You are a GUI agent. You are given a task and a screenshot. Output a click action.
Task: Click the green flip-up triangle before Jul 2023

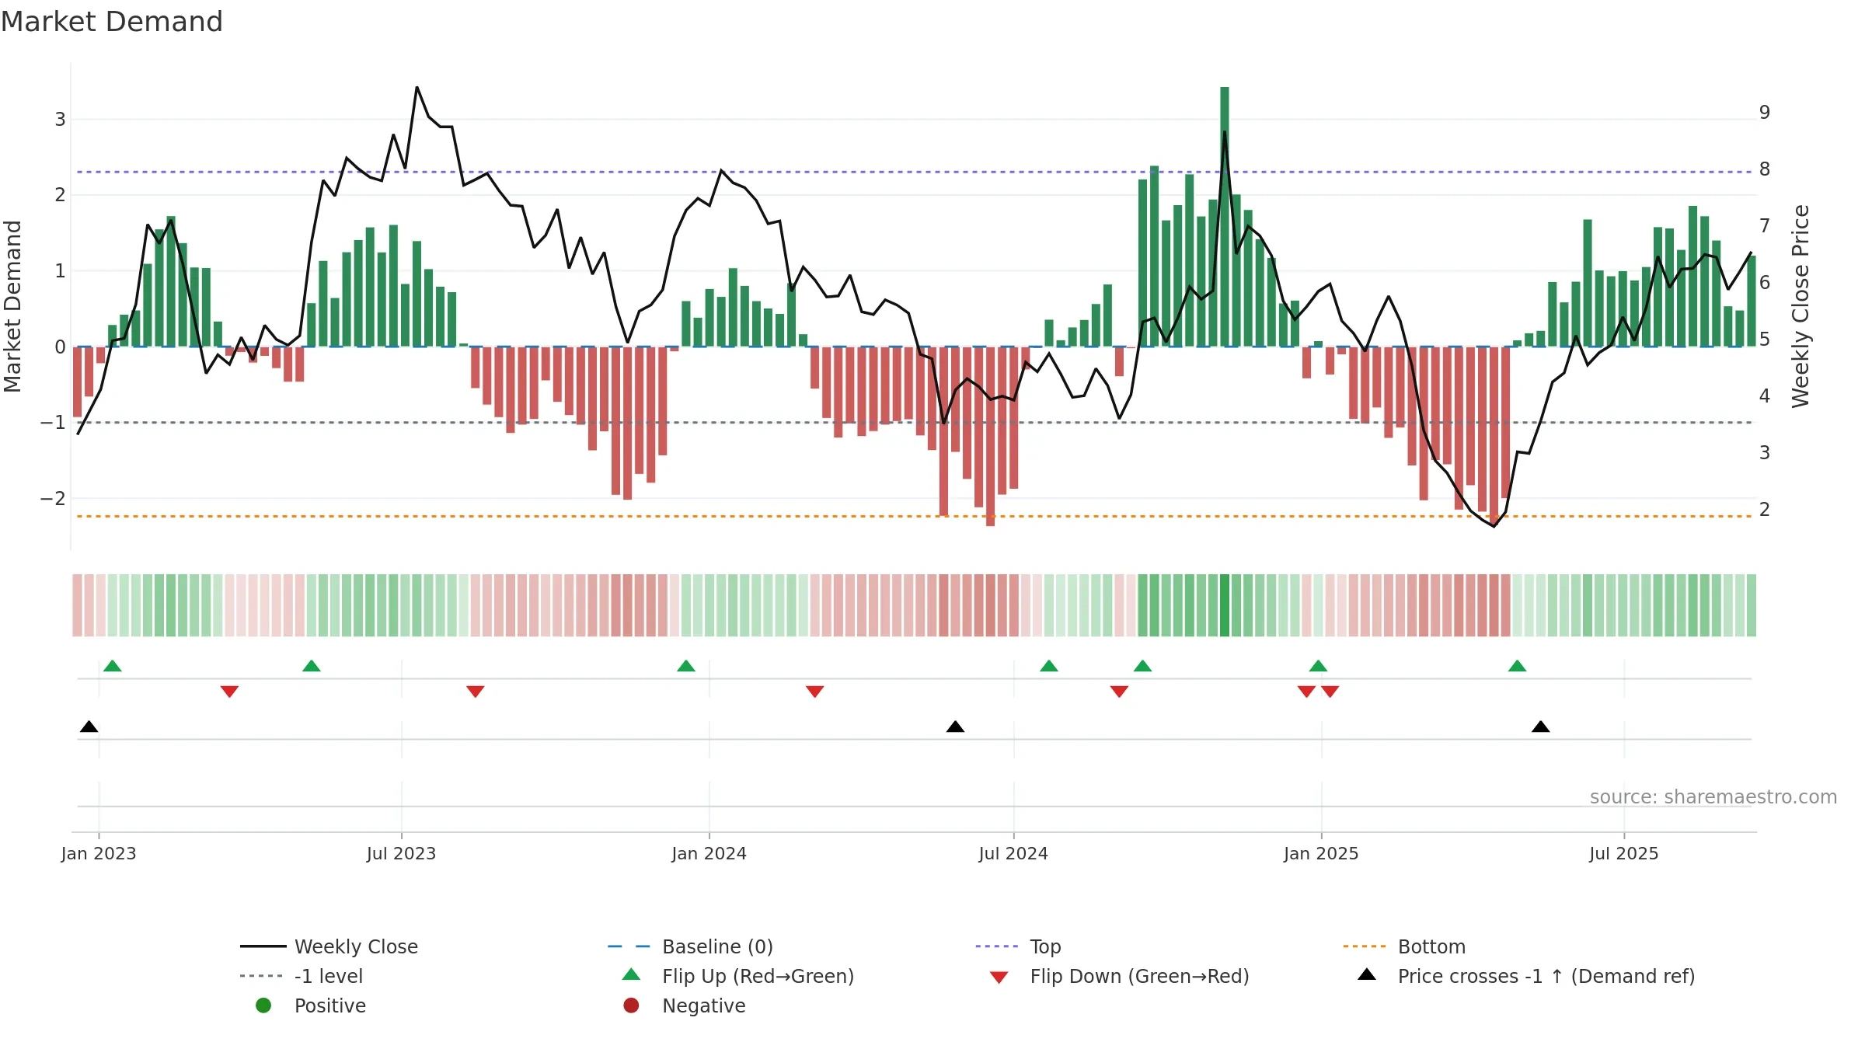point(312,666)
